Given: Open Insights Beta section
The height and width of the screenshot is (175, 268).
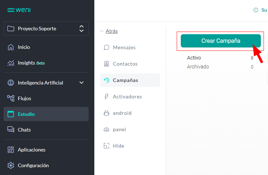Looking at the screenshot, I should 46,63.
